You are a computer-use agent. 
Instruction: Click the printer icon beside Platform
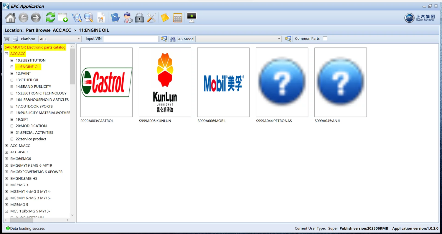16,39
